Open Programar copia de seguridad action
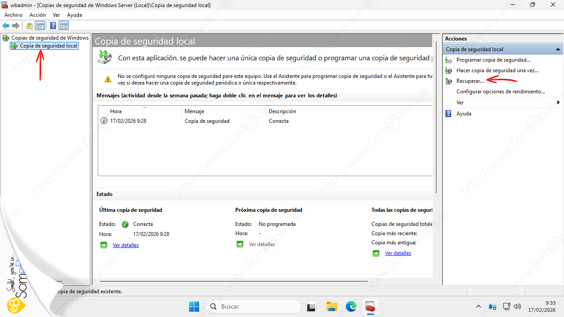Screen dimensions: 564x317 [493, 60]
